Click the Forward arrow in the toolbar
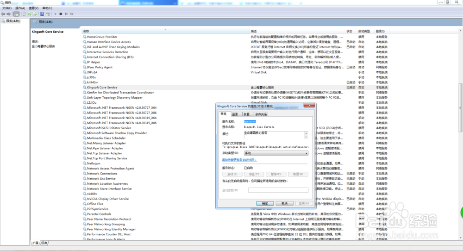The image size is (463, 251). pyautogui.click(x=8, y=14)
